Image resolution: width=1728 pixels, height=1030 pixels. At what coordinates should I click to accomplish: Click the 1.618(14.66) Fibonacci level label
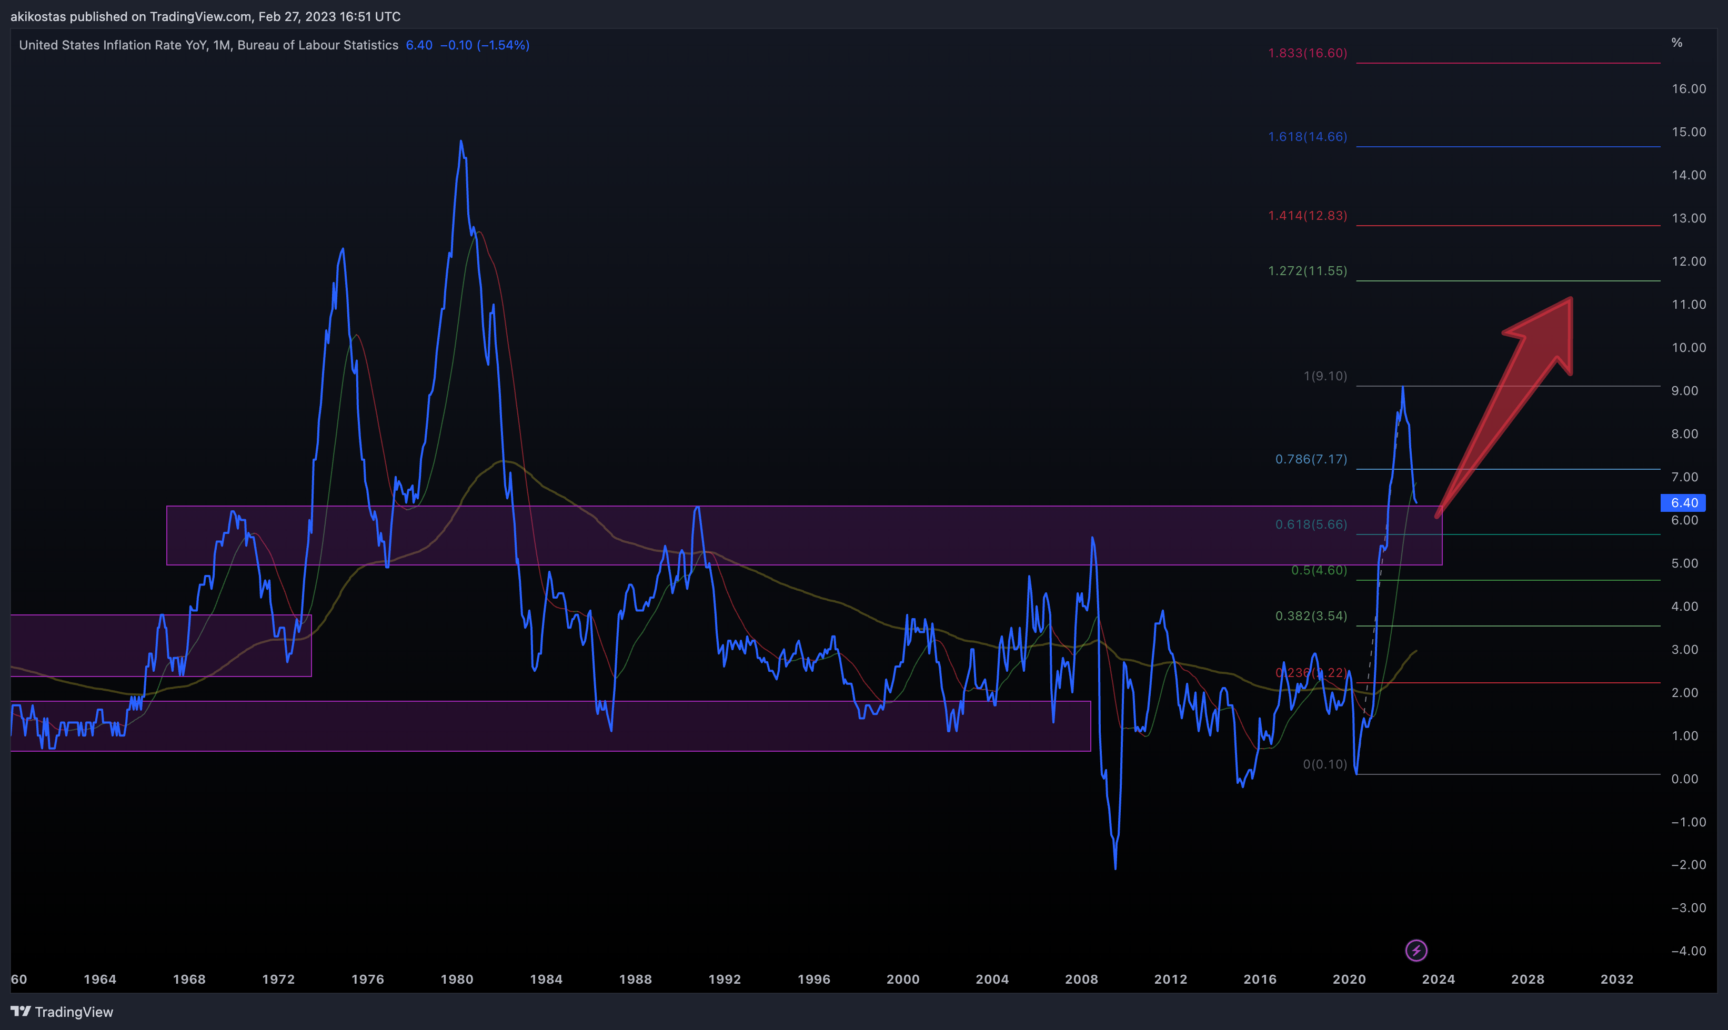(x=1307, y=137)
